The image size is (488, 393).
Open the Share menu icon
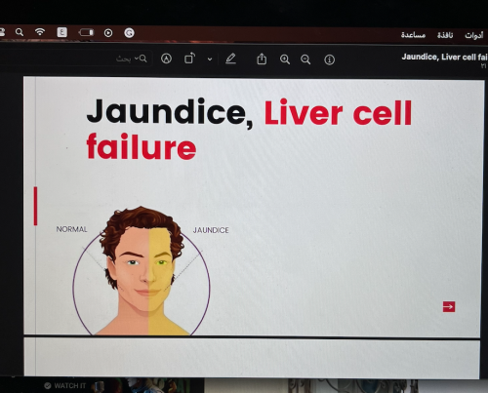(262, 59)
